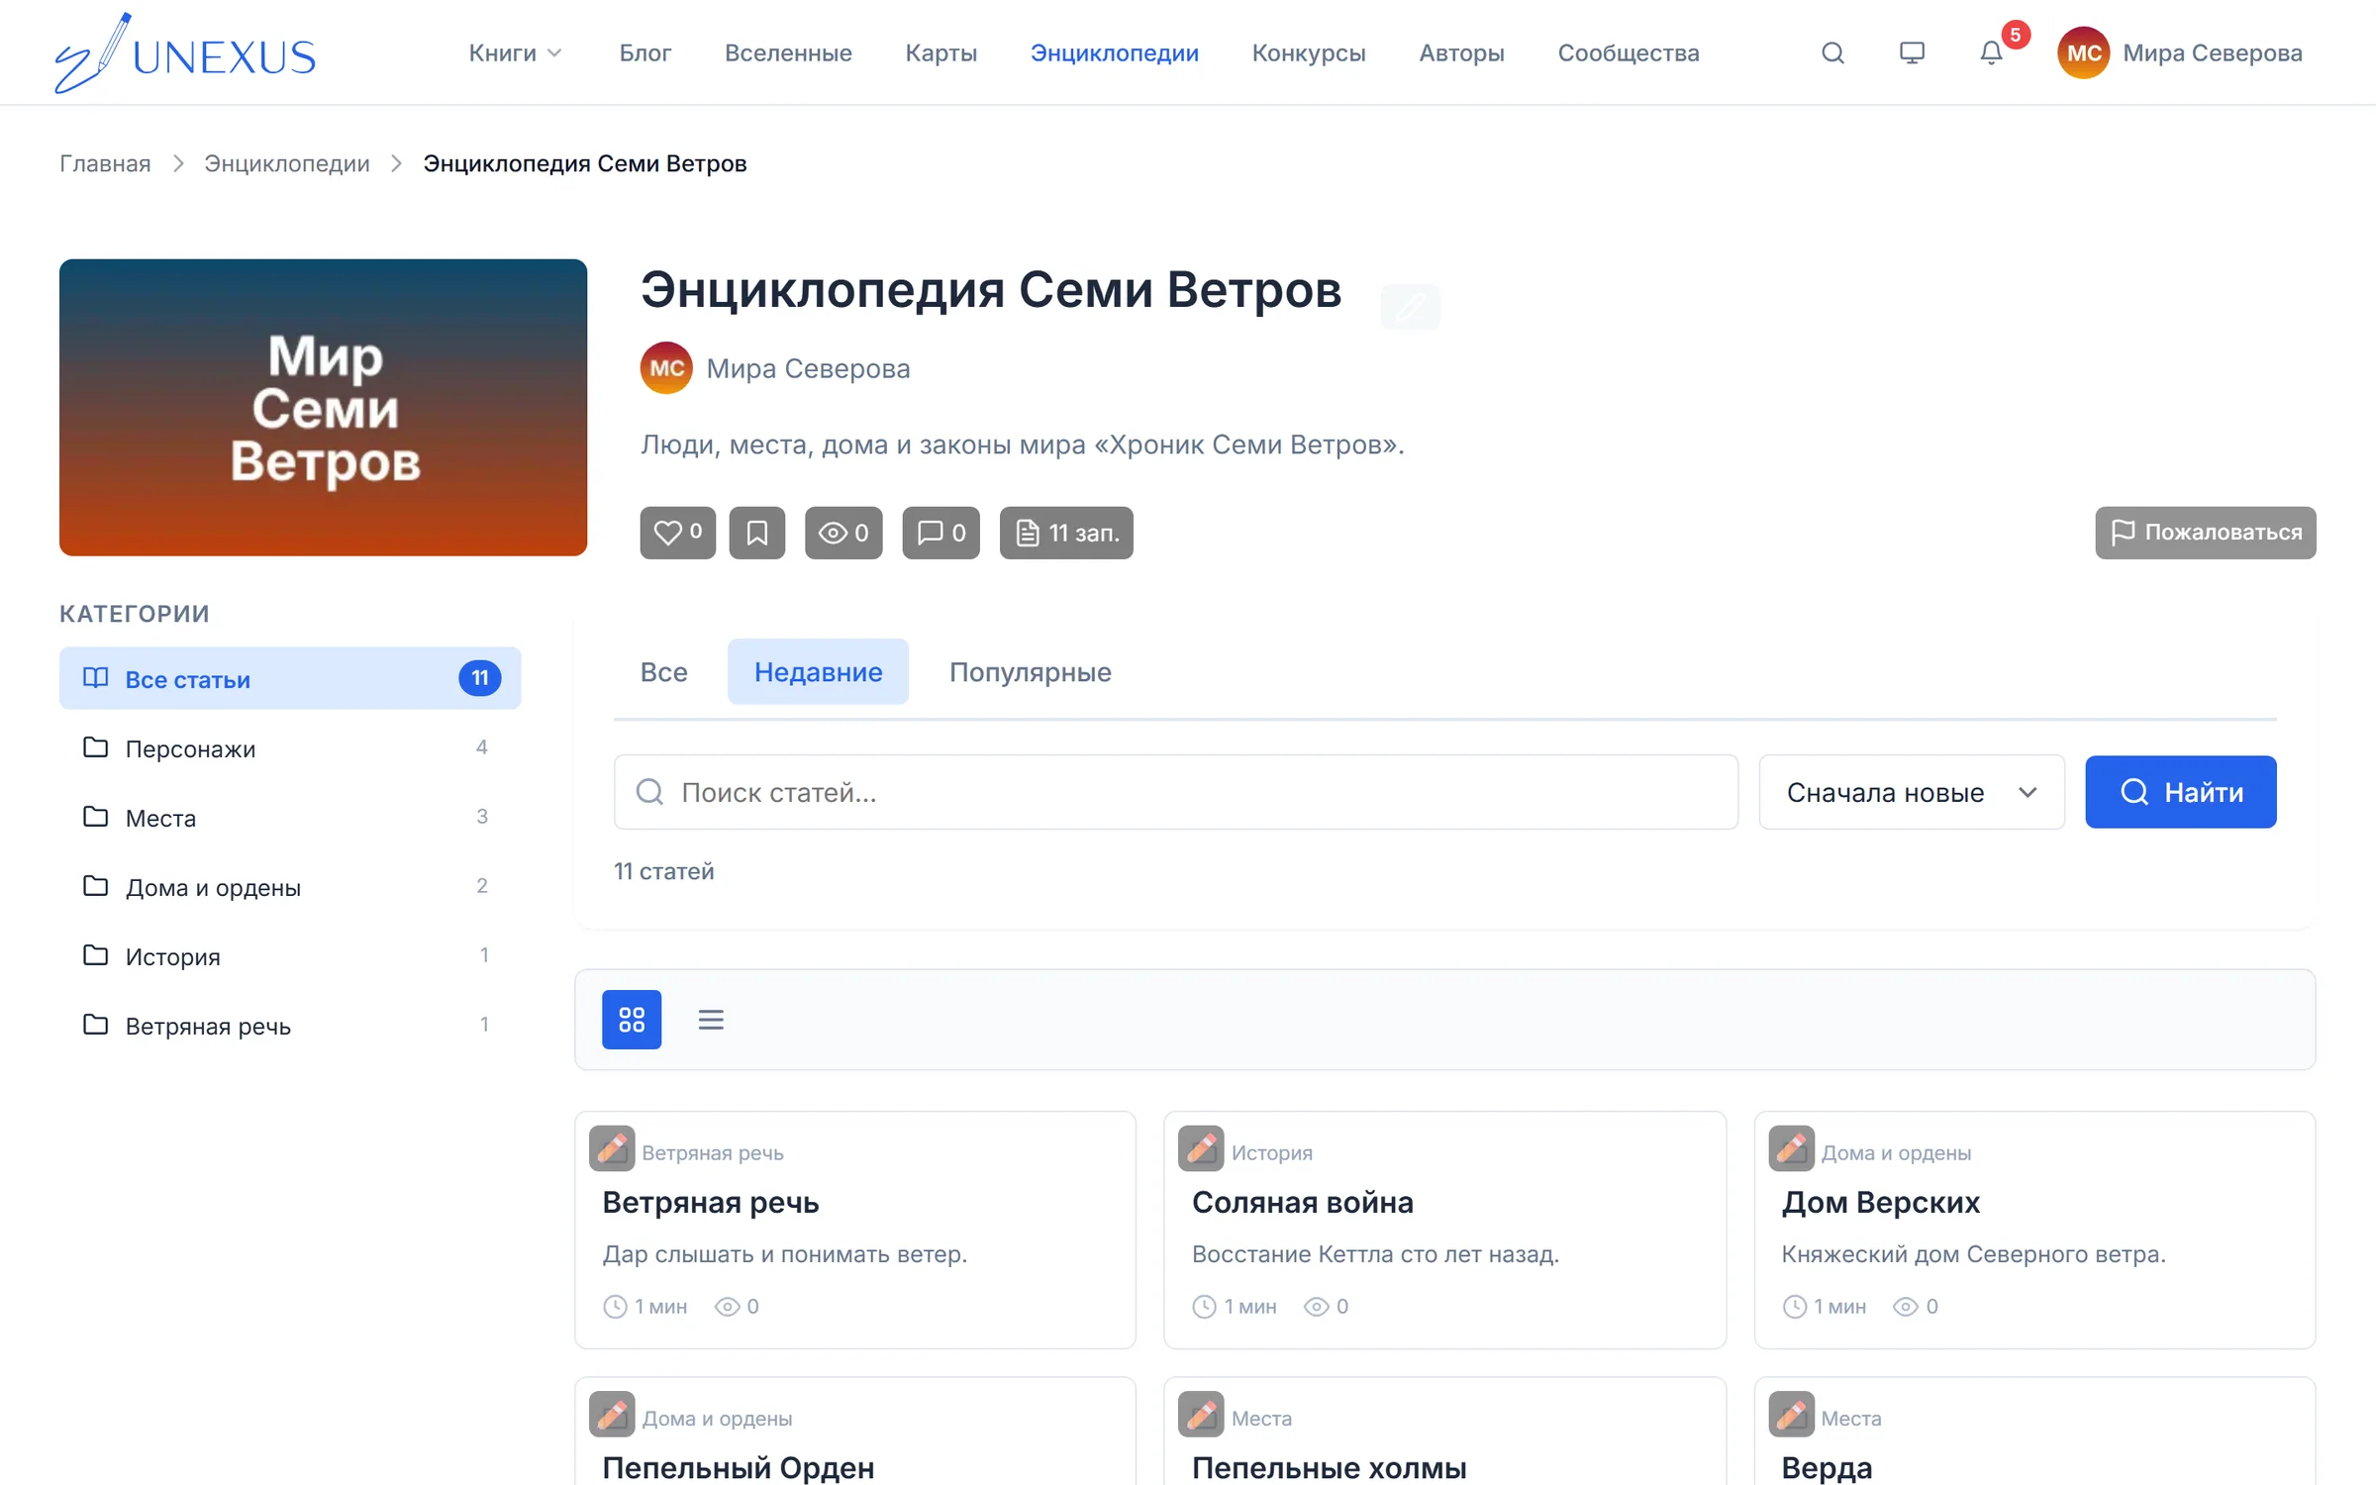
Task: Select the Популярные tab
Action: click(x=1031, y=672)
